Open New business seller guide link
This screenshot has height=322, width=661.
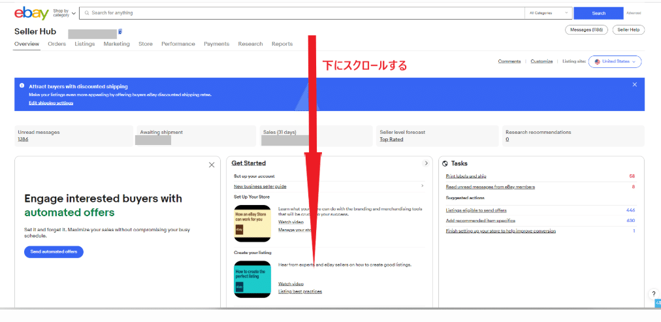(x=260, y=186)
